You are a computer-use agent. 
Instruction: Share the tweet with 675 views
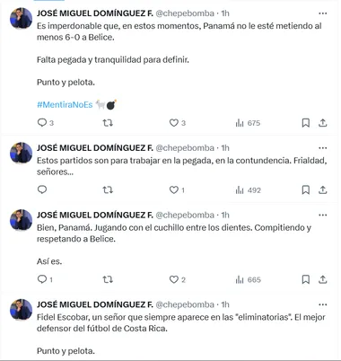[x=322, y=123]
